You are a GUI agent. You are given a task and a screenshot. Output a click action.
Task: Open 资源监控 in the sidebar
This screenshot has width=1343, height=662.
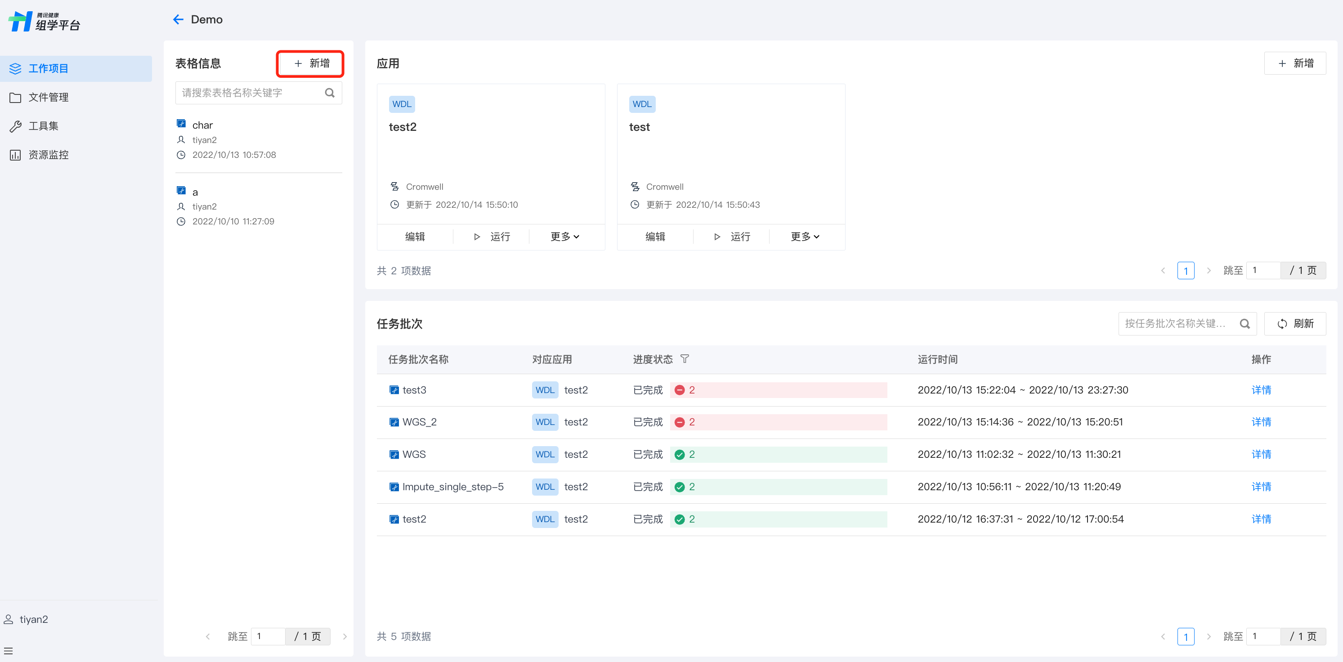48,155
